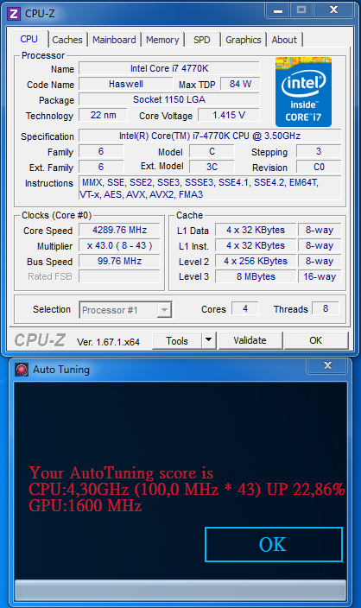Viewport: 361px width, 608px height.
Task: Click OK in the CPU-Z window
Action: click(315, 340)
